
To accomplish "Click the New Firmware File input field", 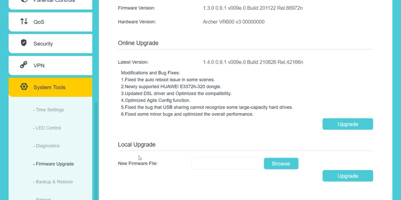I will click(x=227, y=164).
